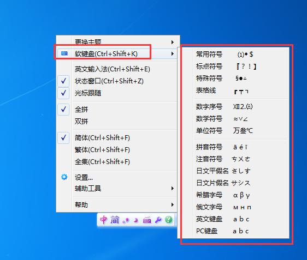Click the 简 simplified character icon on IME bar
Image resolution: width=307 pixels, height=260 pixels.
(115, 220)
